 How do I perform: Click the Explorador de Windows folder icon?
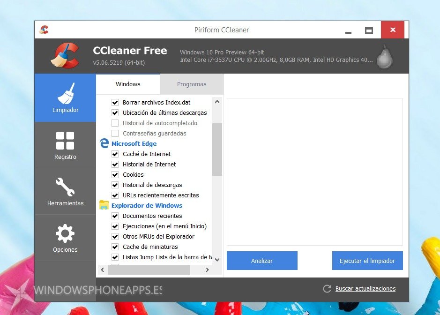tap(104, 205)
